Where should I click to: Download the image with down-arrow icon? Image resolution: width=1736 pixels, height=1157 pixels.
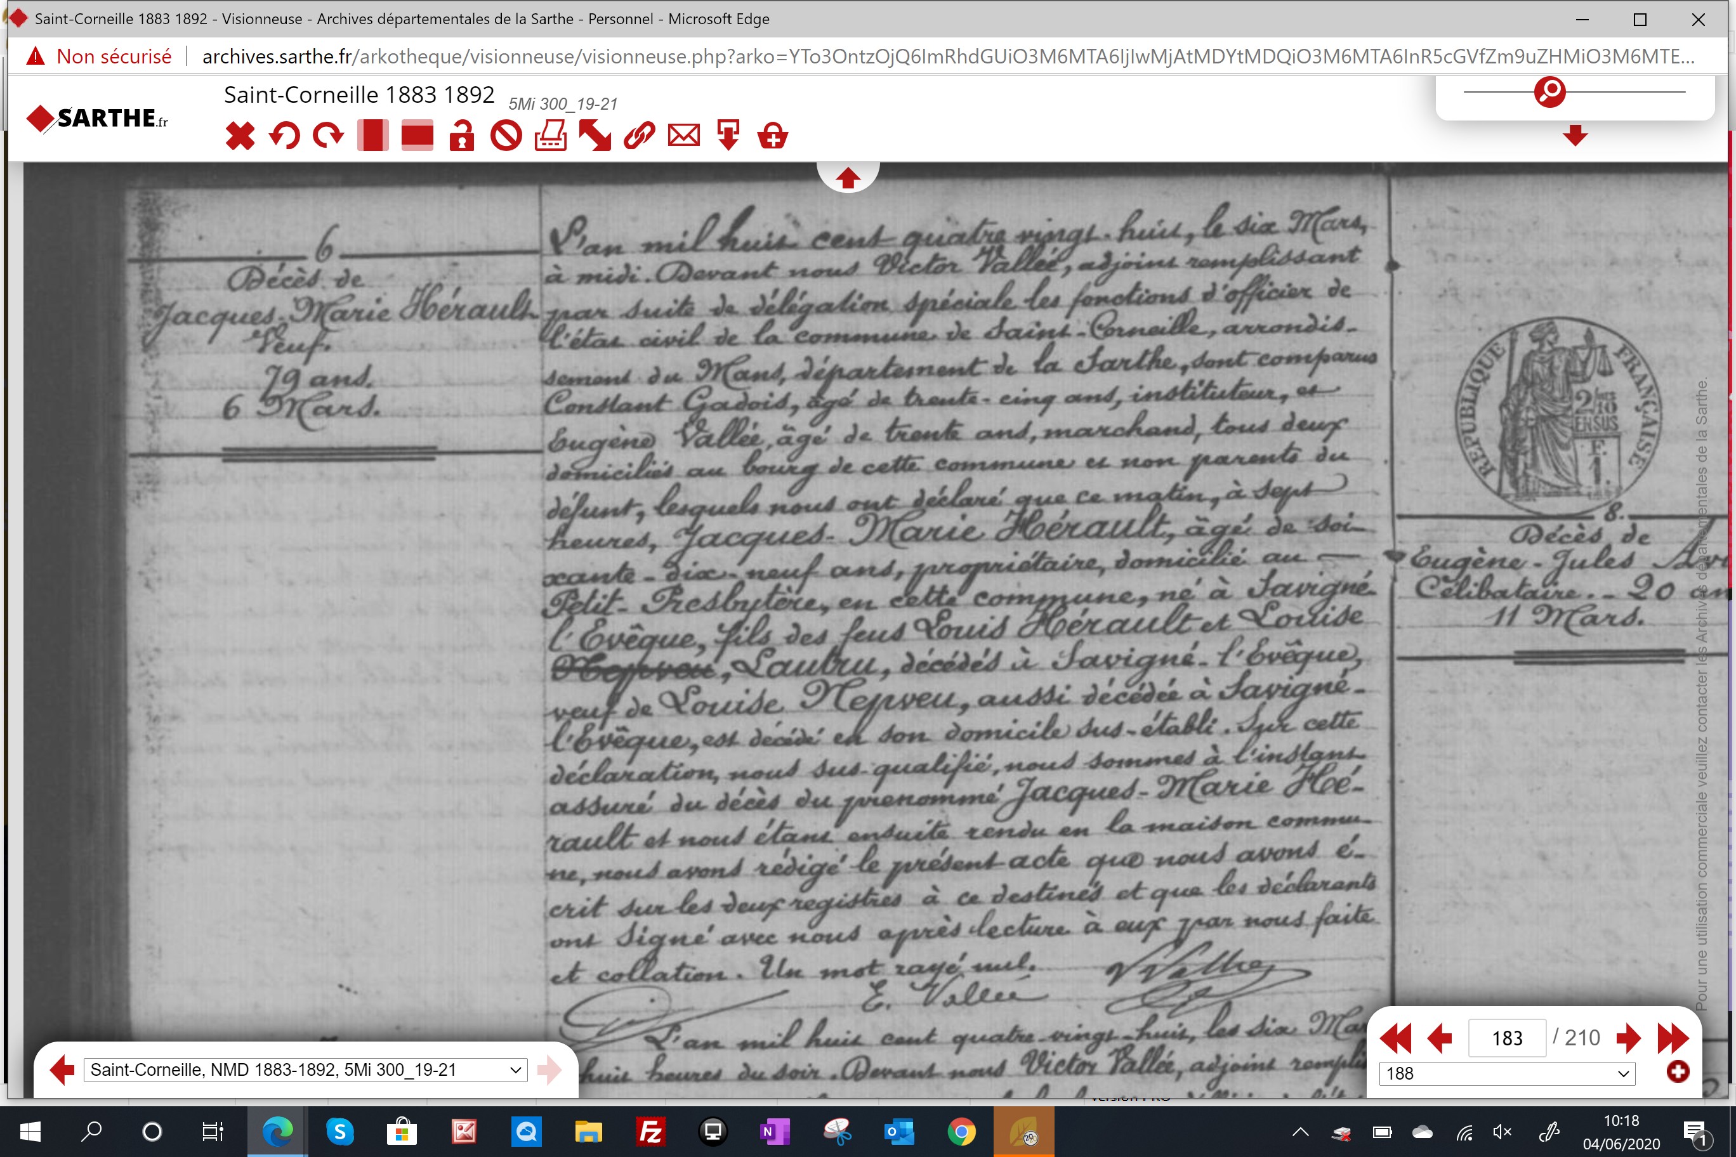click(728, 136)
